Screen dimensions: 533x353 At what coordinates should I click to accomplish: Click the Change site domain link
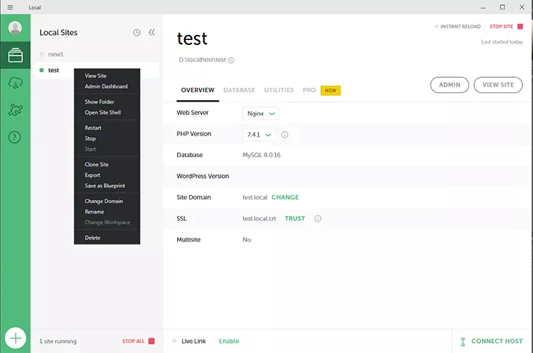pos(285,197)
